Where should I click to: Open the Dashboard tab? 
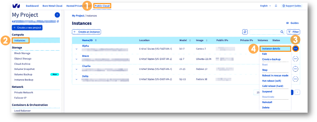click(x=32, y=6)
